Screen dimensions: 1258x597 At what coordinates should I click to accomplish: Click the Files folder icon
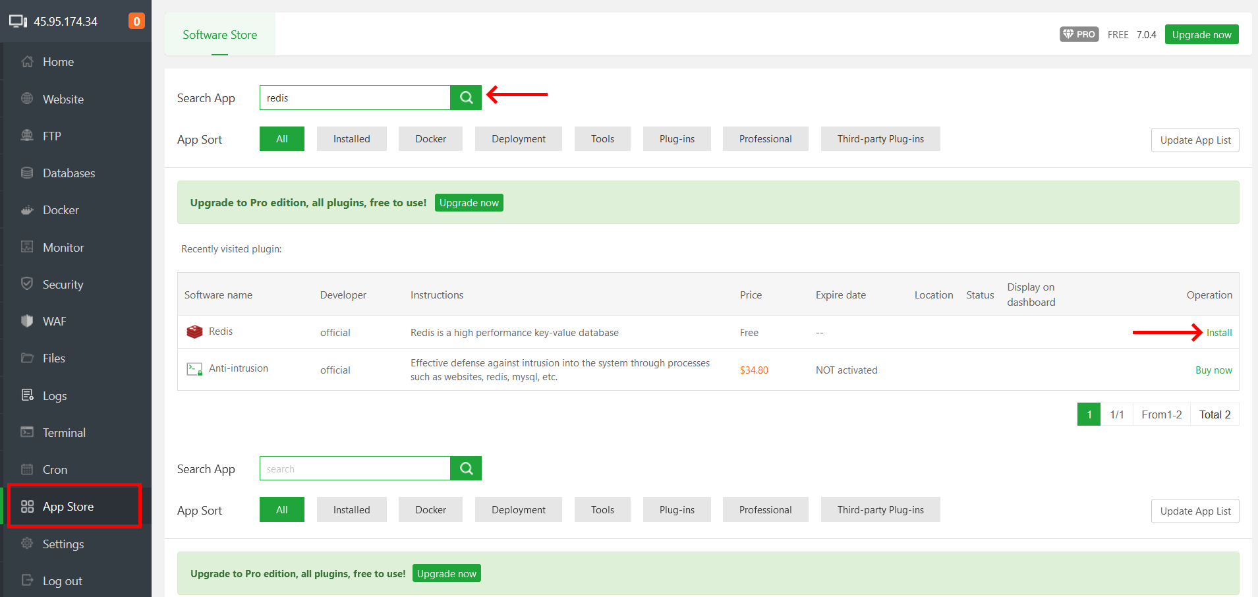pos(27,358)
